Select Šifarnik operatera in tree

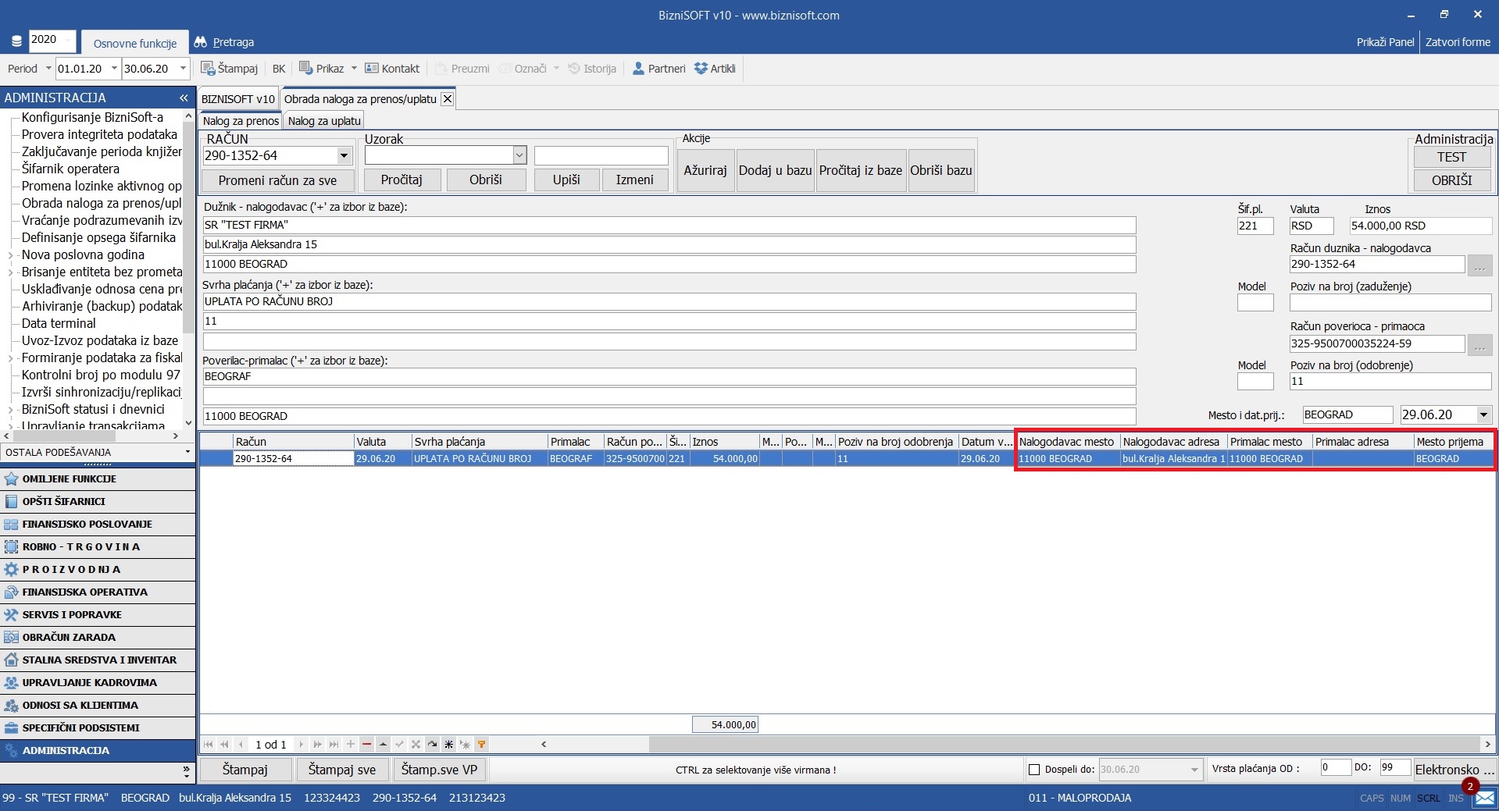click(70, 169)
